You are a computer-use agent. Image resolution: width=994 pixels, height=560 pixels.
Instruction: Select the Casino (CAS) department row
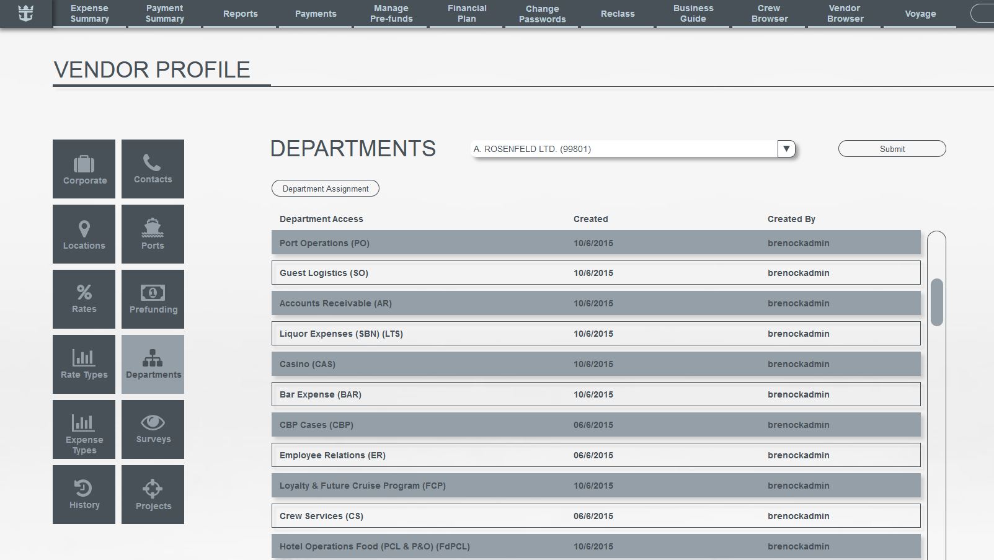tap(595, 364)
